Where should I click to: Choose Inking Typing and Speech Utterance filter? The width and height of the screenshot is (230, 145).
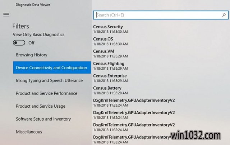tap(49, 80)
